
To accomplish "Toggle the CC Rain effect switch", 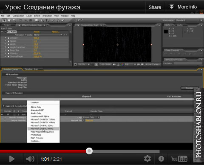I will tap(5, 32).
